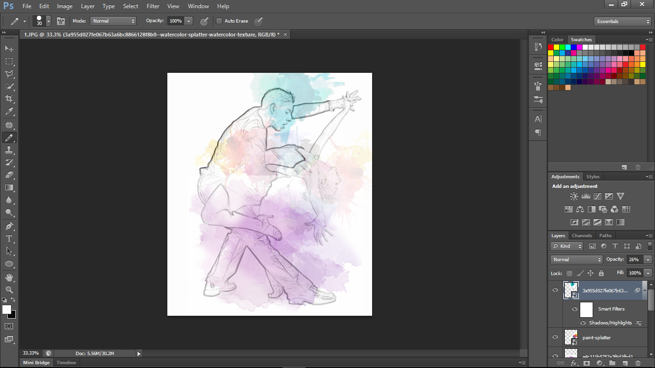Switch to the Paths tab
This screenshot has height=368, width=655.
[605, 236]
